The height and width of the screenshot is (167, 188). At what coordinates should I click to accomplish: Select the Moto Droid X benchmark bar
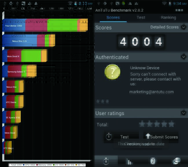[25, 56]
